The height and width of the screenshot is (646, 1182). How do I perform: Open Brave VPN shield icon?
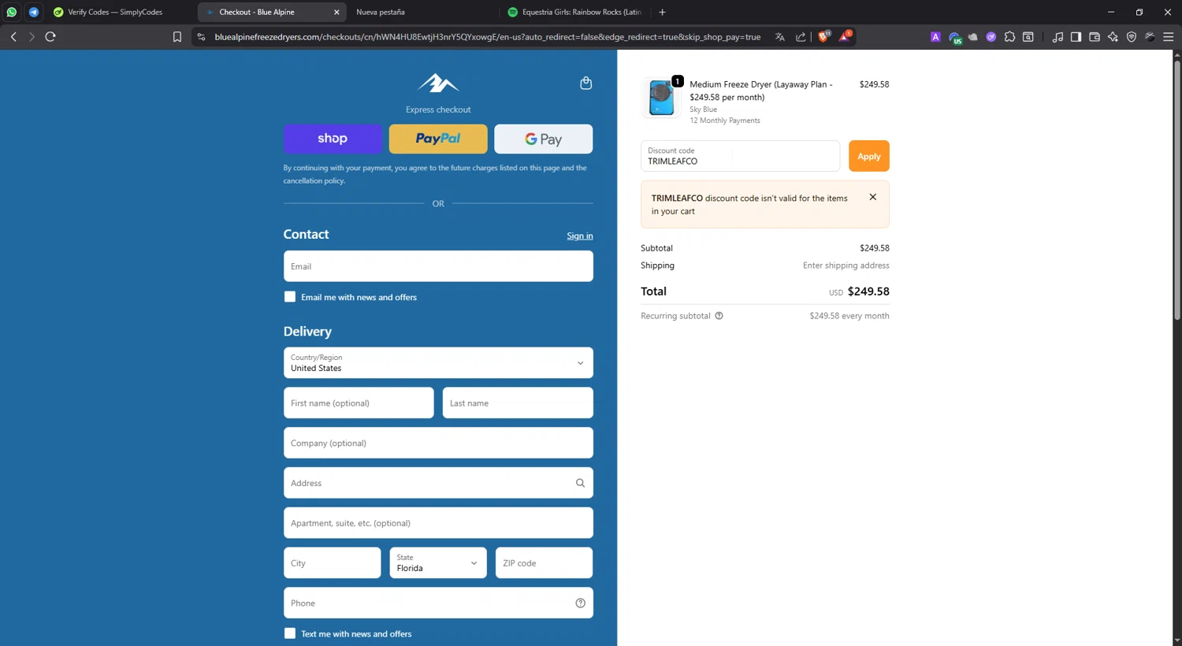pyautogui.click(x=1132, y=36)
